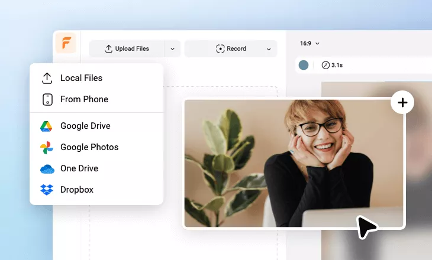Select Google Drive from the upload menu
The width and height of the screenshot is (432, 260).
click(85, 126)
